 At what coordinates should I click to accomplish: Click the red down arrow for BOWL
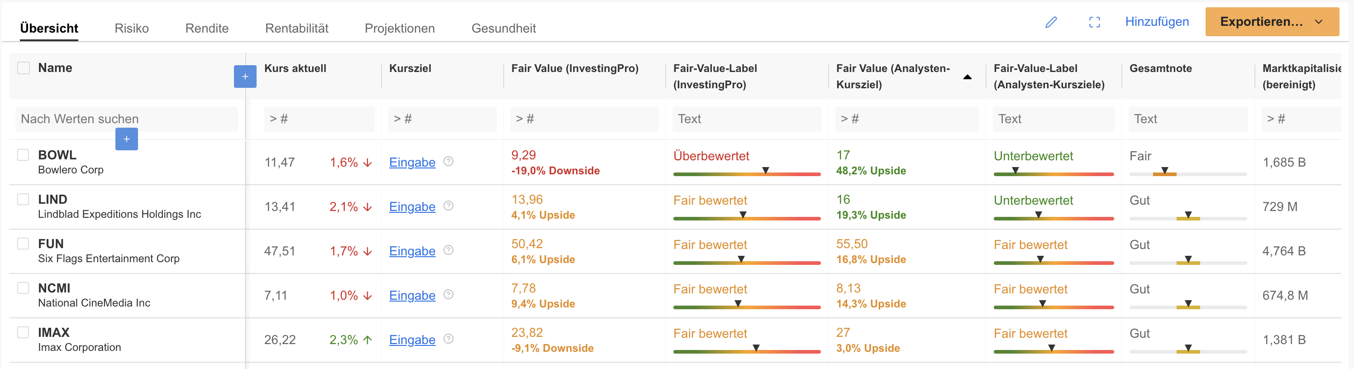pyautogui.click(x=367, y=163)
